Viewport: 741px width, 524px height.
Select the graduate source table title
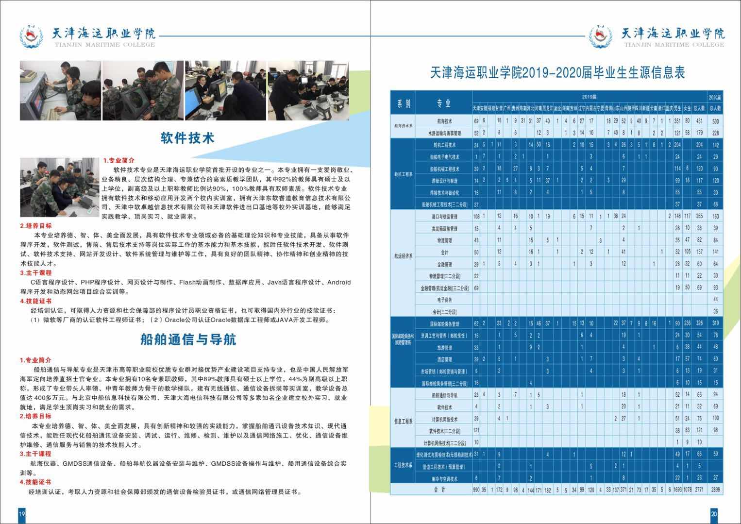pyautogui.click(x=557, y=73)
